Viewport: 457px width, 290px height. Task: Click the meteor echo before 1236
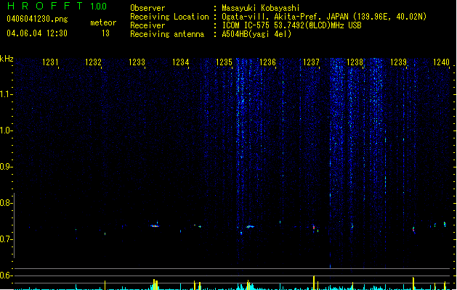(x=250, y=226)
